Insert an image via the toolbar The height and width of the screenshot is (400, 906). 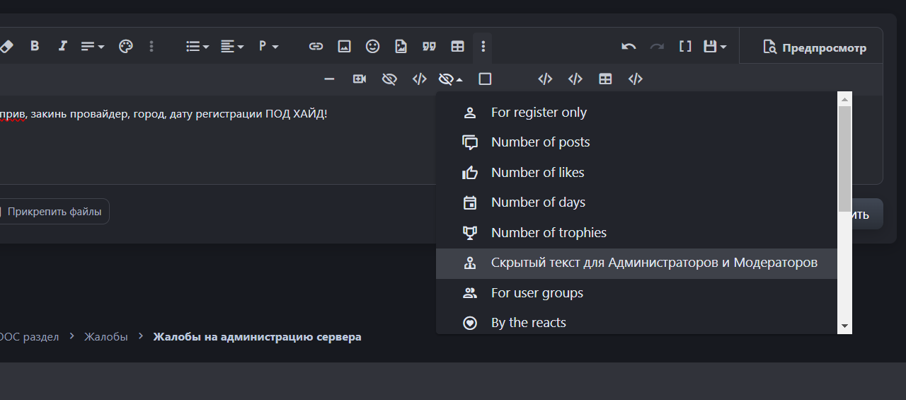click(344, 47)
